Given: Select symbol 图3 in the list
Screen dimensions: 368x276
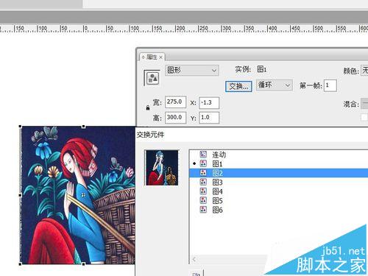Looking at the screenshot, I should [279, 182].
